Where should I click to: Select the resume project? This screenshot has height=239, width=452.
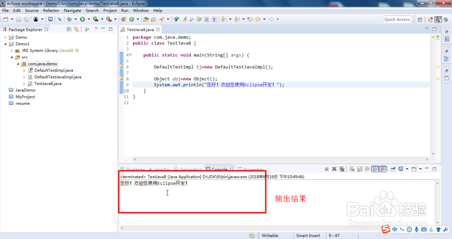point(23,104)
